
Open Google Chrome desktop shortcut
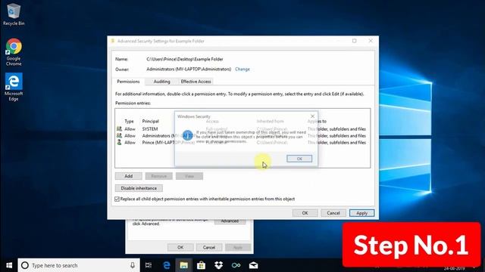14,52
